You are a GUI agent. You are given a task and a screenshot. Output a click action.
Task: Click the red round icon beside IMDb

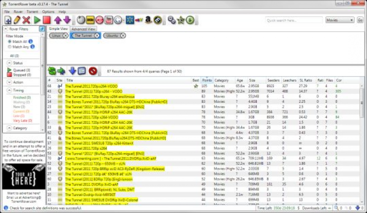(99, 20)
